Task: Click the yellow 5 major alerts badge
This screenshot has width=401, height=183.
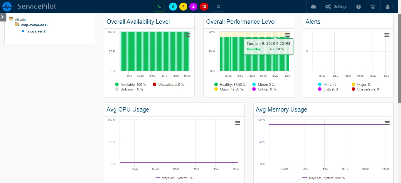Action: pyautogui.click(x=183, y=6)
